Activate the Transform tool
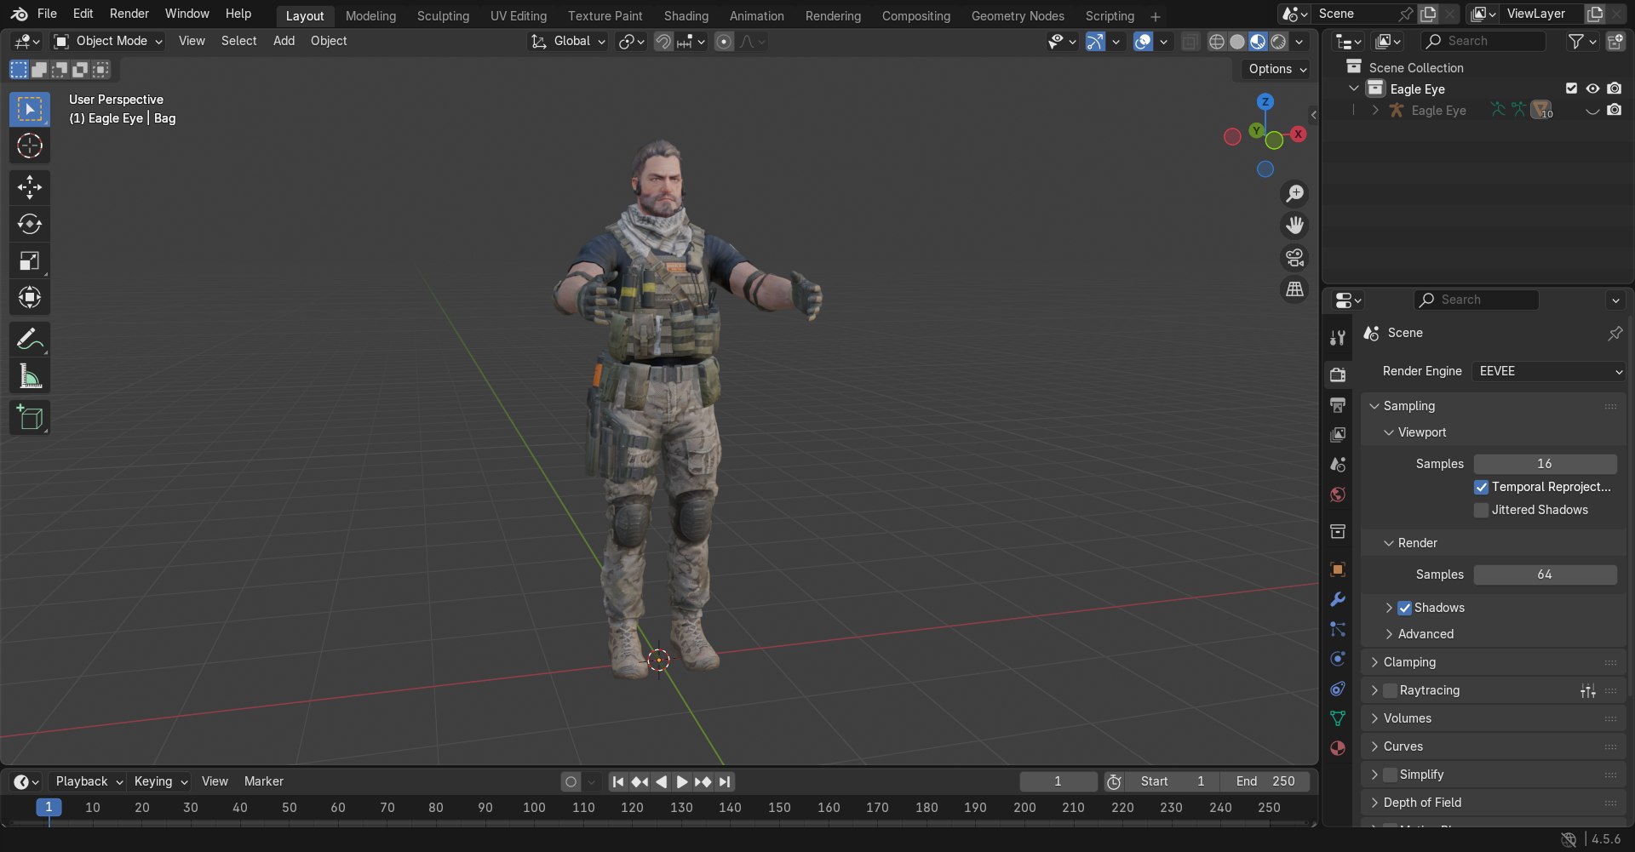 click(30, 297)
